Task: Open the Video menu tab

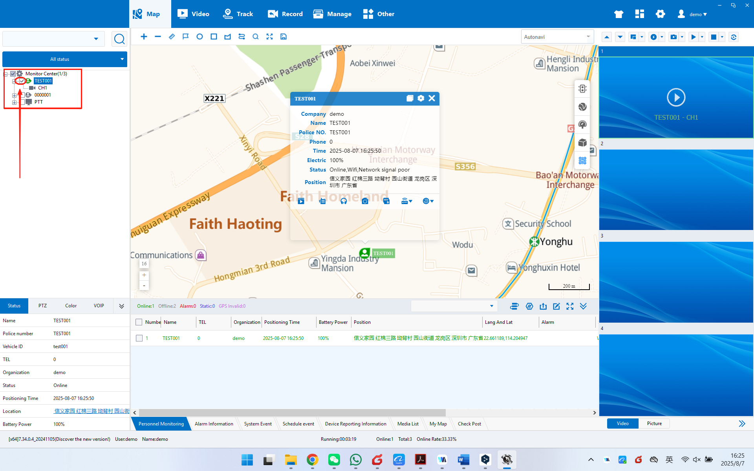Action: click(x=193, y=14)
